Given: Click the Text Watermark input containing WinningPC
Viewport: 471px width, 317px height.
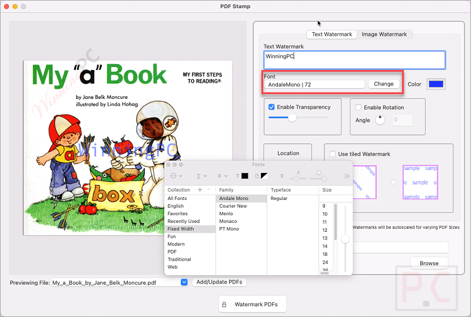Looking at the screenshot, I should point(354,60).
